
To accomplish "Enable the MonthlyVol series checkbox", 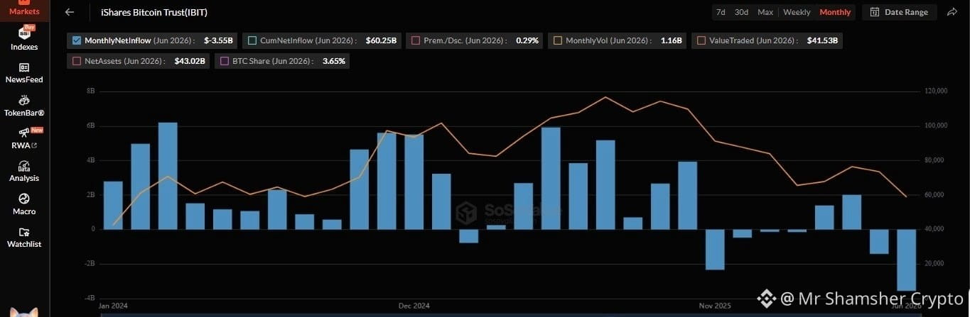I will pos(558,40).
